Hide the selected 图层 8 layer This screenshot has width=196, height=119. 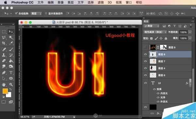[x=145, y=54]
